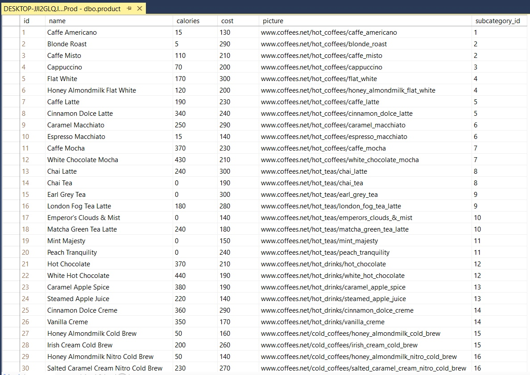This screenshot has height=375, width=530.
Task: Select the Cappuccino name cell
Action: point(109,67)
